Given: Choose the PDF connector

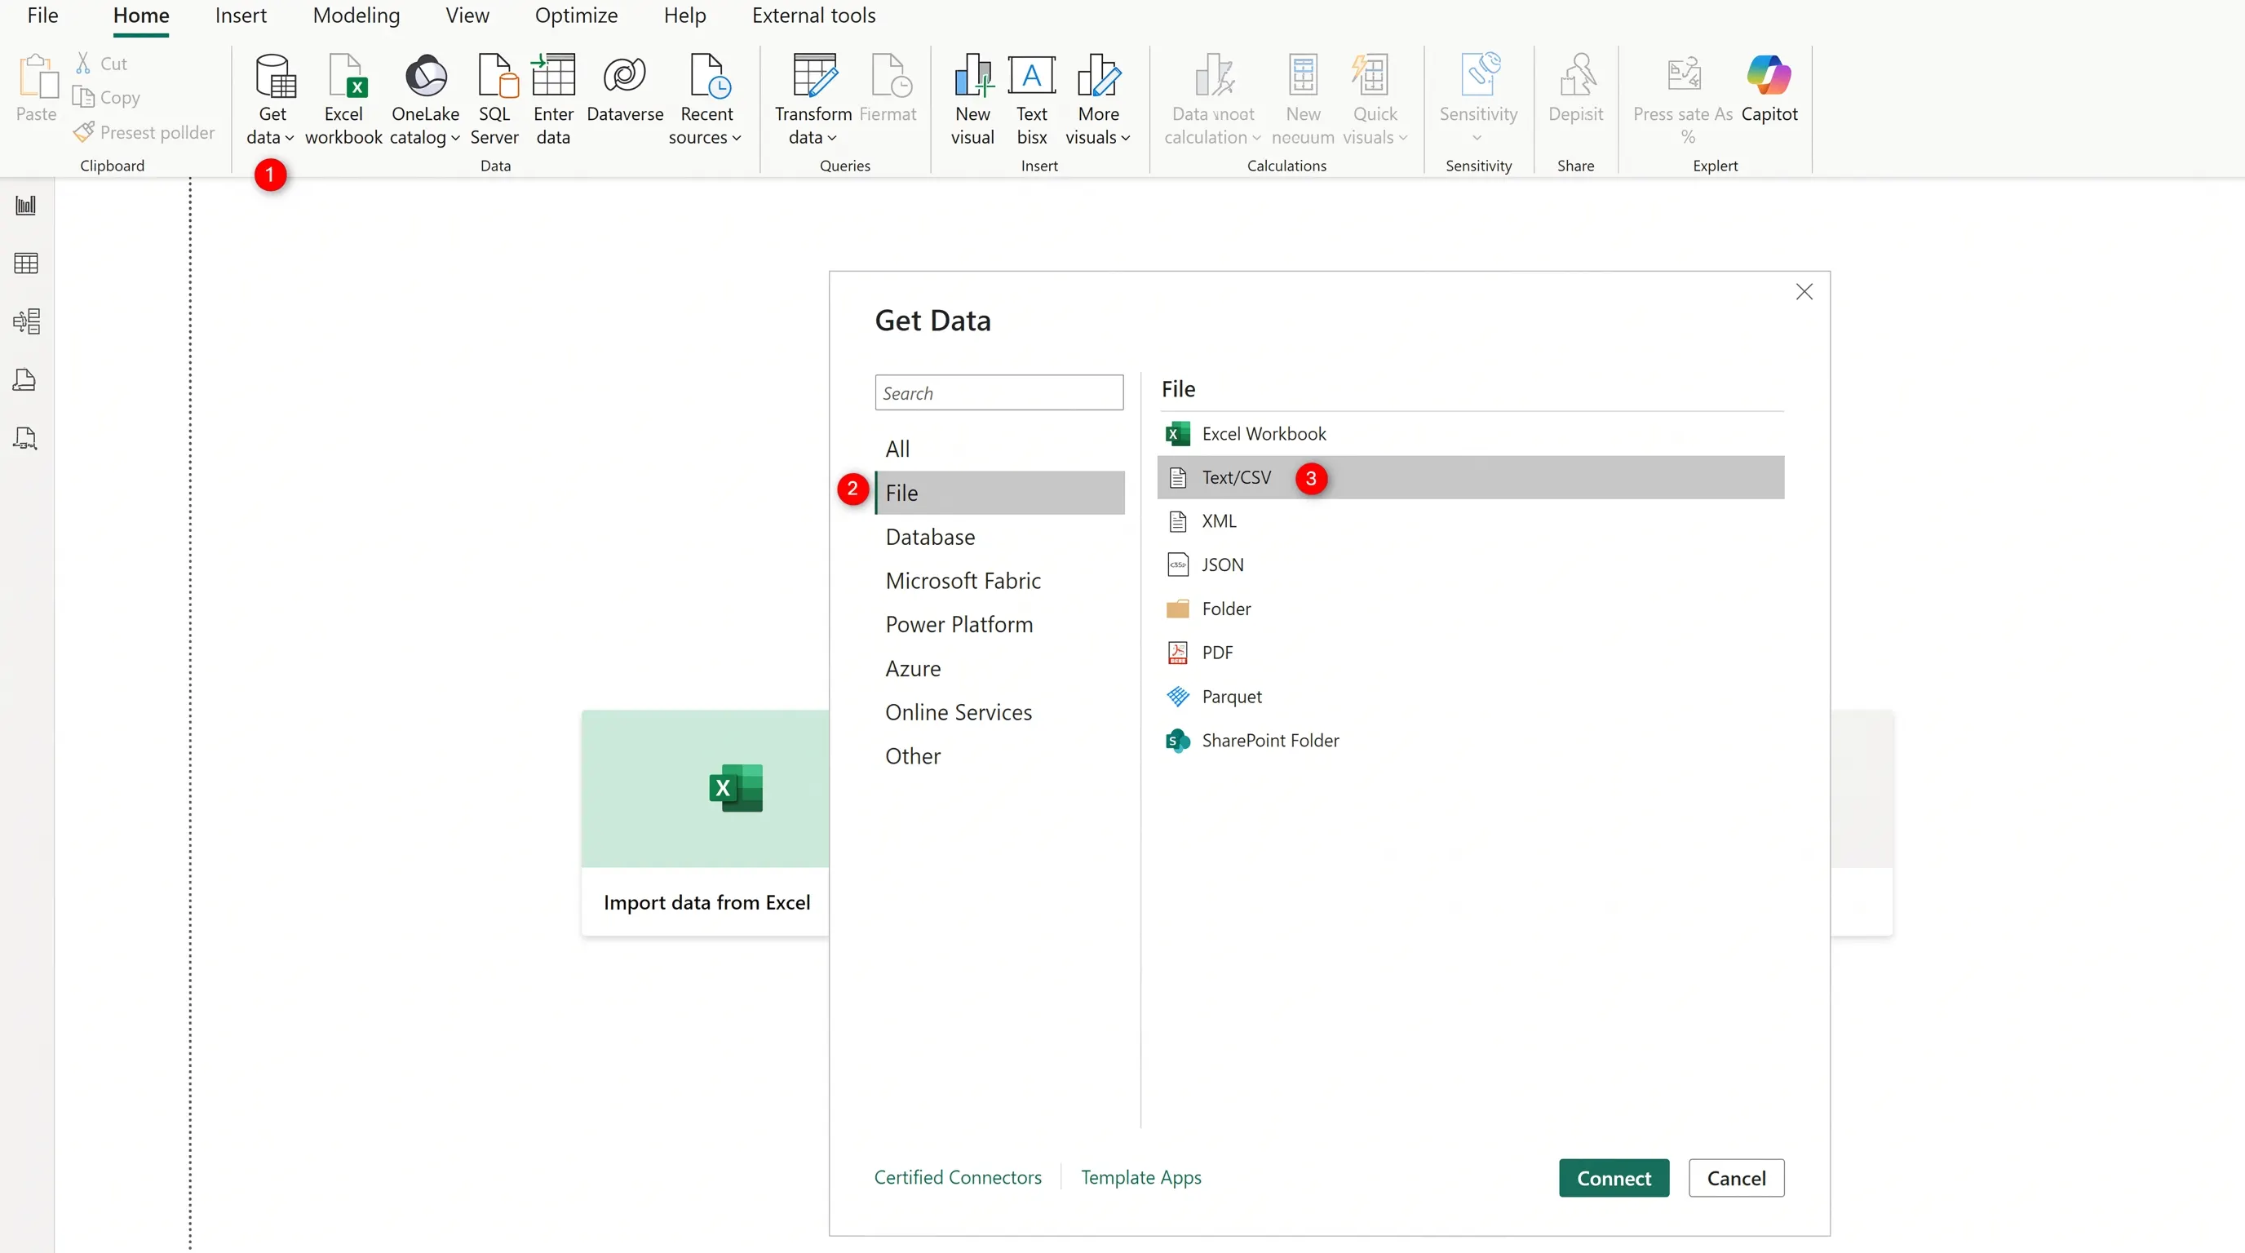Looking at the screenshot, I should pyautogui.click(x=1470, y=653).
